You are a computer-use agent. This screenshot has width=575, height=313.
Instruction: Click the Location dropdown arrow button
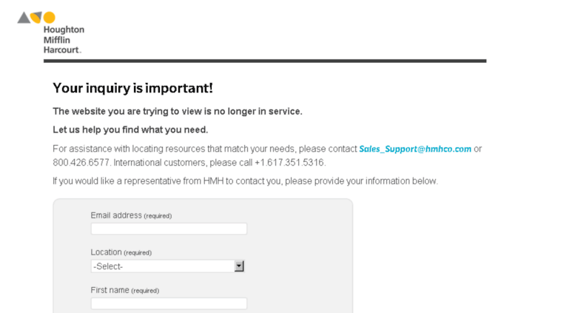239,266
